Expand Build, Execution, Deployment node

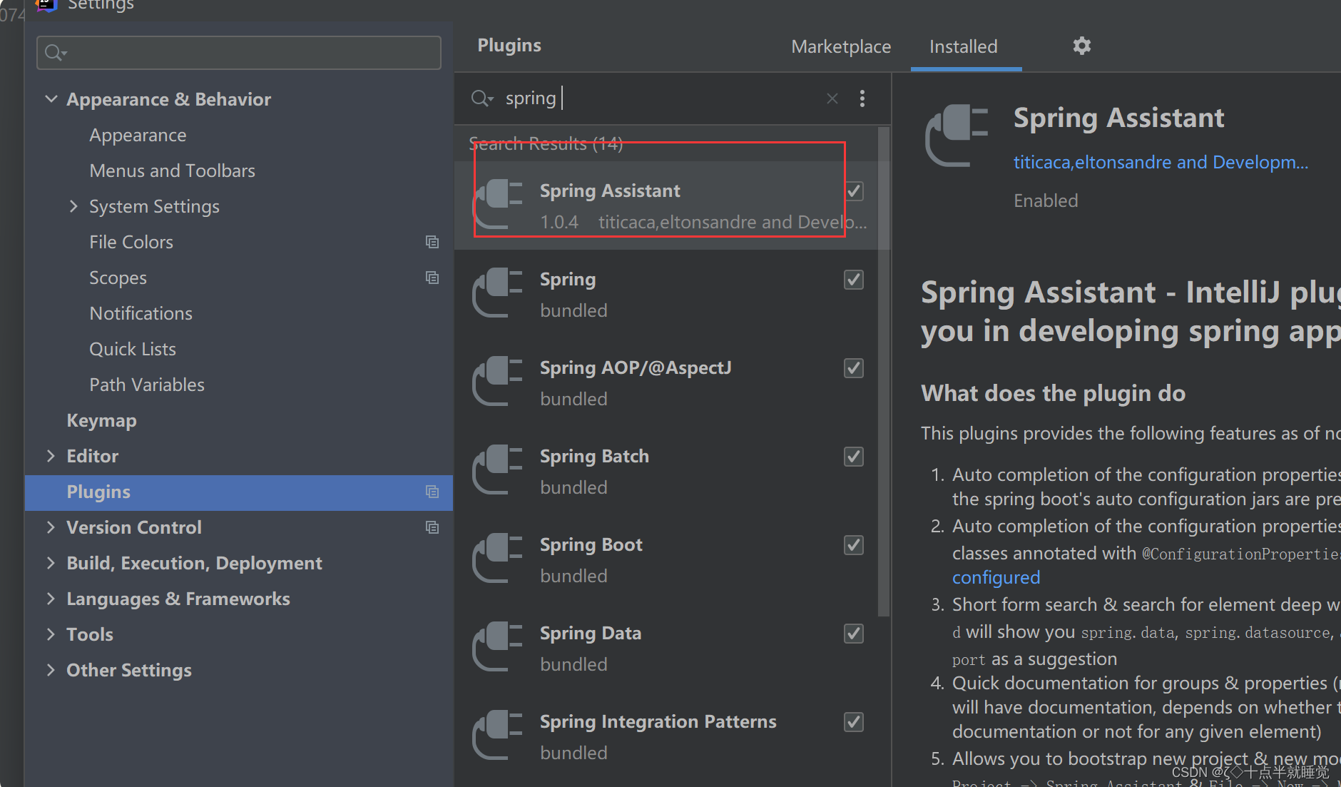(x=51, y=563)
